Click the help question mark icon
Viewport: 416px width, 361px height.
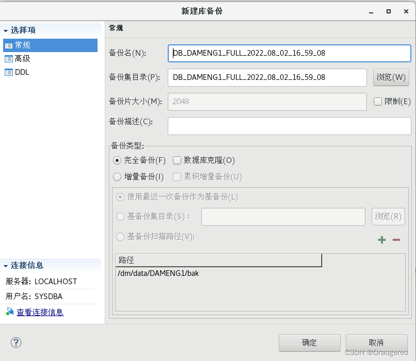tap(15, 342)
